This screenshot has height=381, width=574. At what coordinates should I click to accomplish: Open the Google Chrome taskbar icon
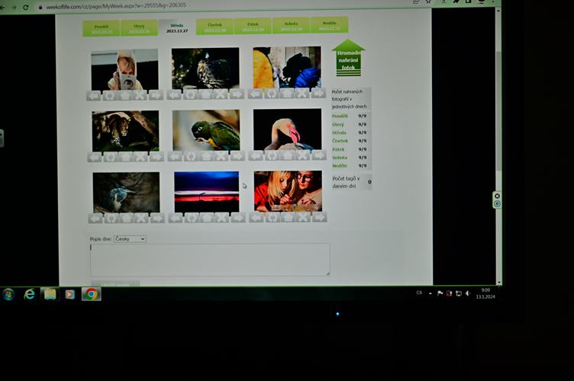coord(91,294)
